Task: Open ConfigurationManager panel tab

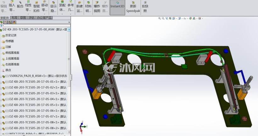Action: 10,22
